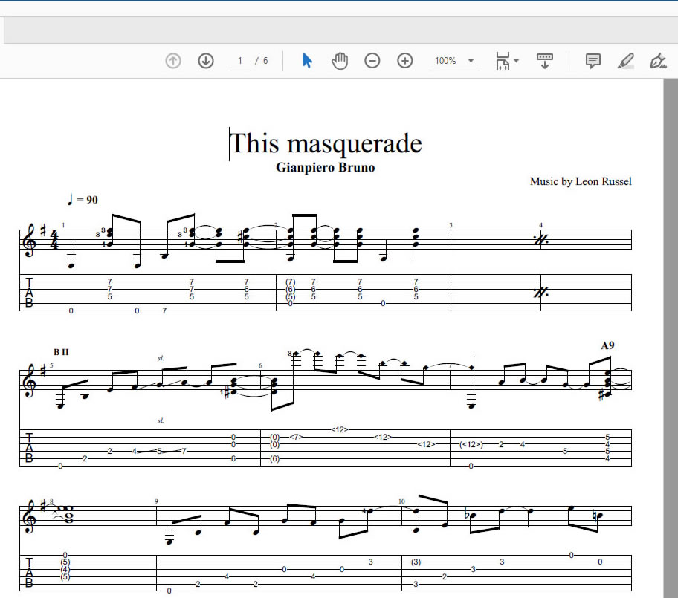Open the fit page width options
The image size is (678, 598).
tap(507, 61)
